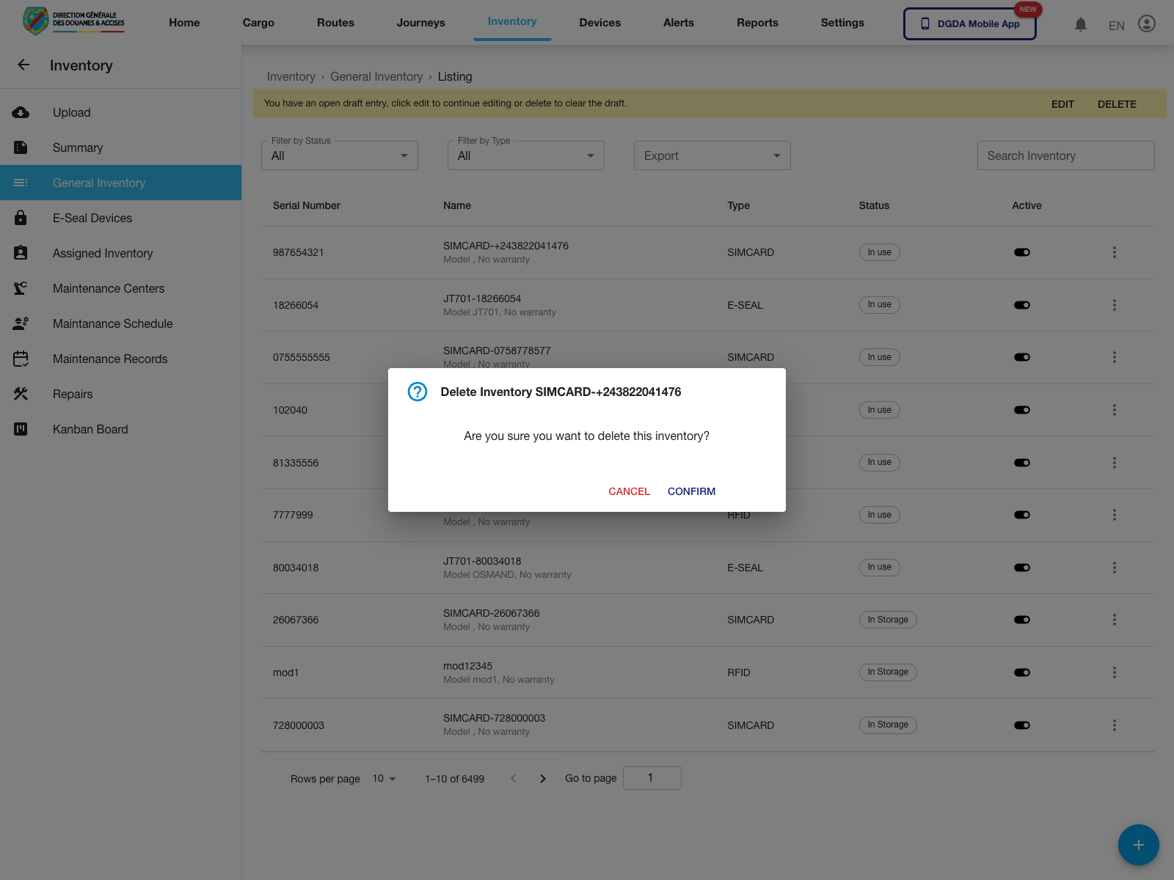The height and width of the screenshot is (880, 1174).
Task: Cancel the delete inventory dialog
Action: point(628,491)
